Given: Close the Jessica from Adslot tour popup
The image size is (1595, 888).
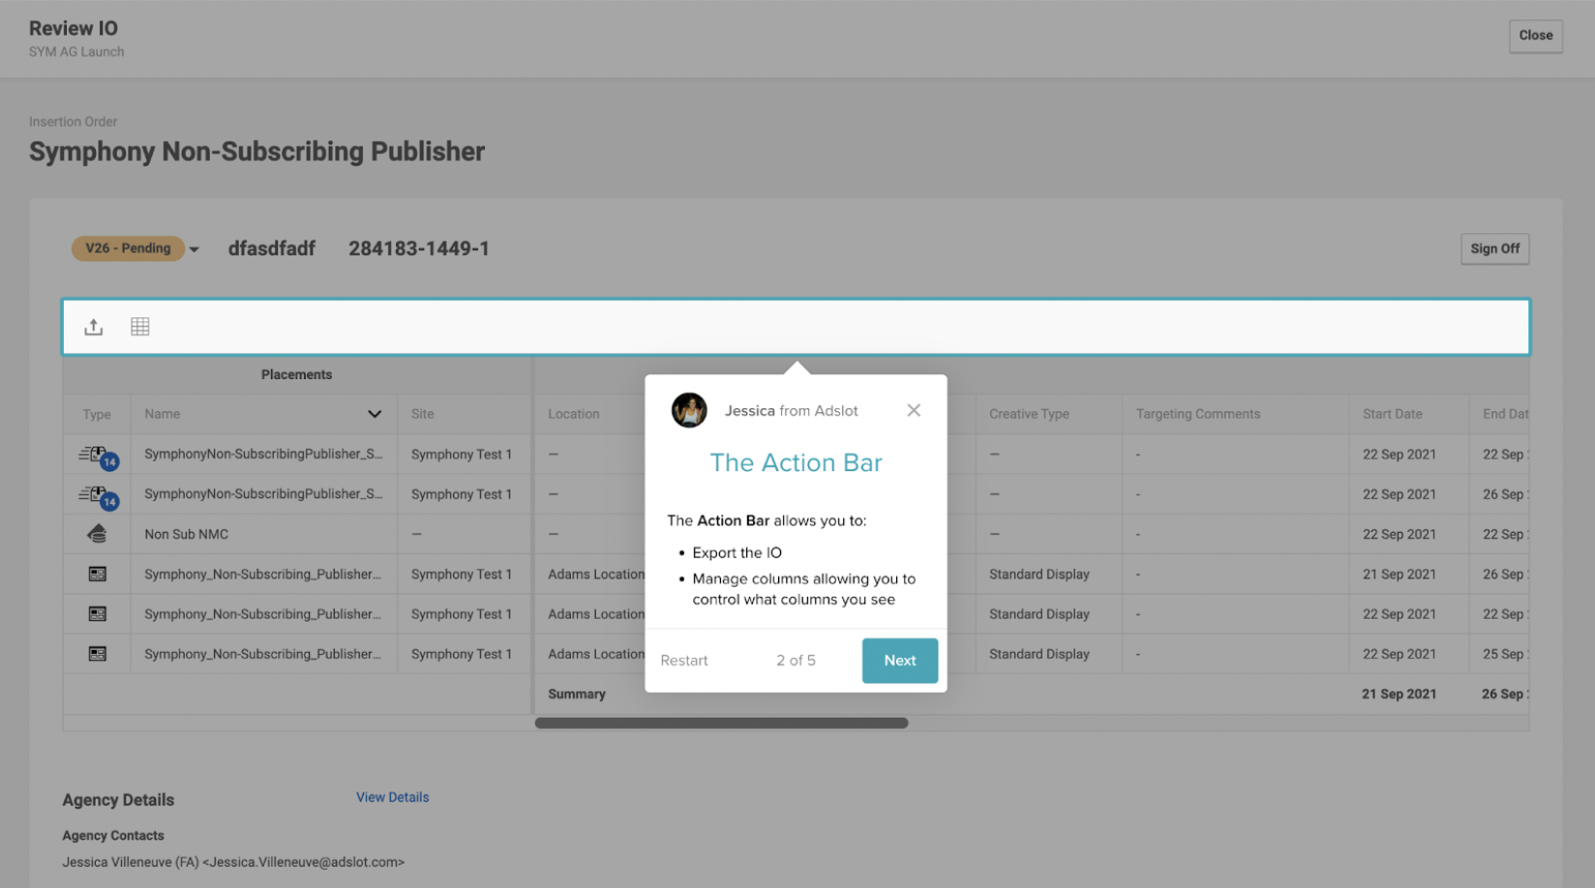Looking at the screenshot, I should [x=914, y=410].
